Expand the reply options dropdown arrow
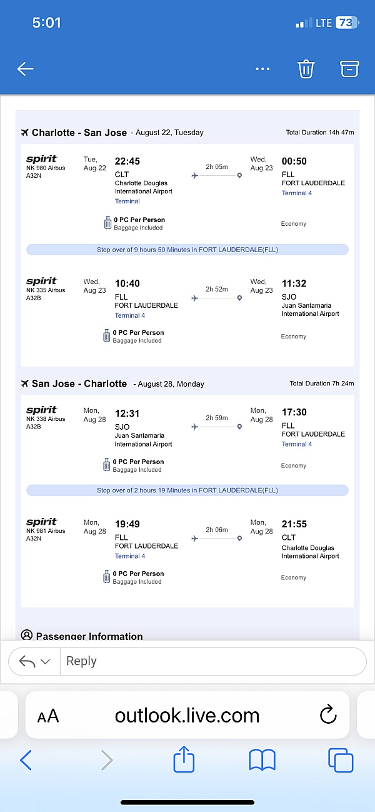375x812 pixels. (45, 661)
